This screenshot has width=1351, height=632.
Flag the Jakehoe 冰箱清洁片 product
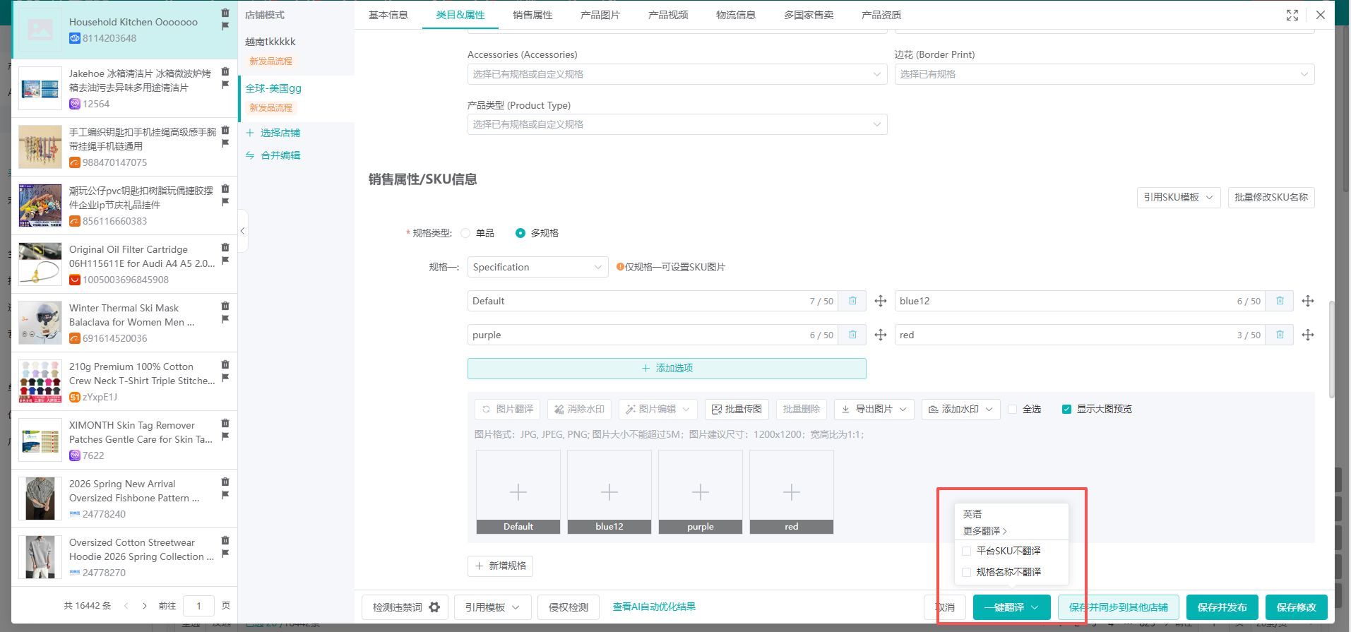point(225,85)
